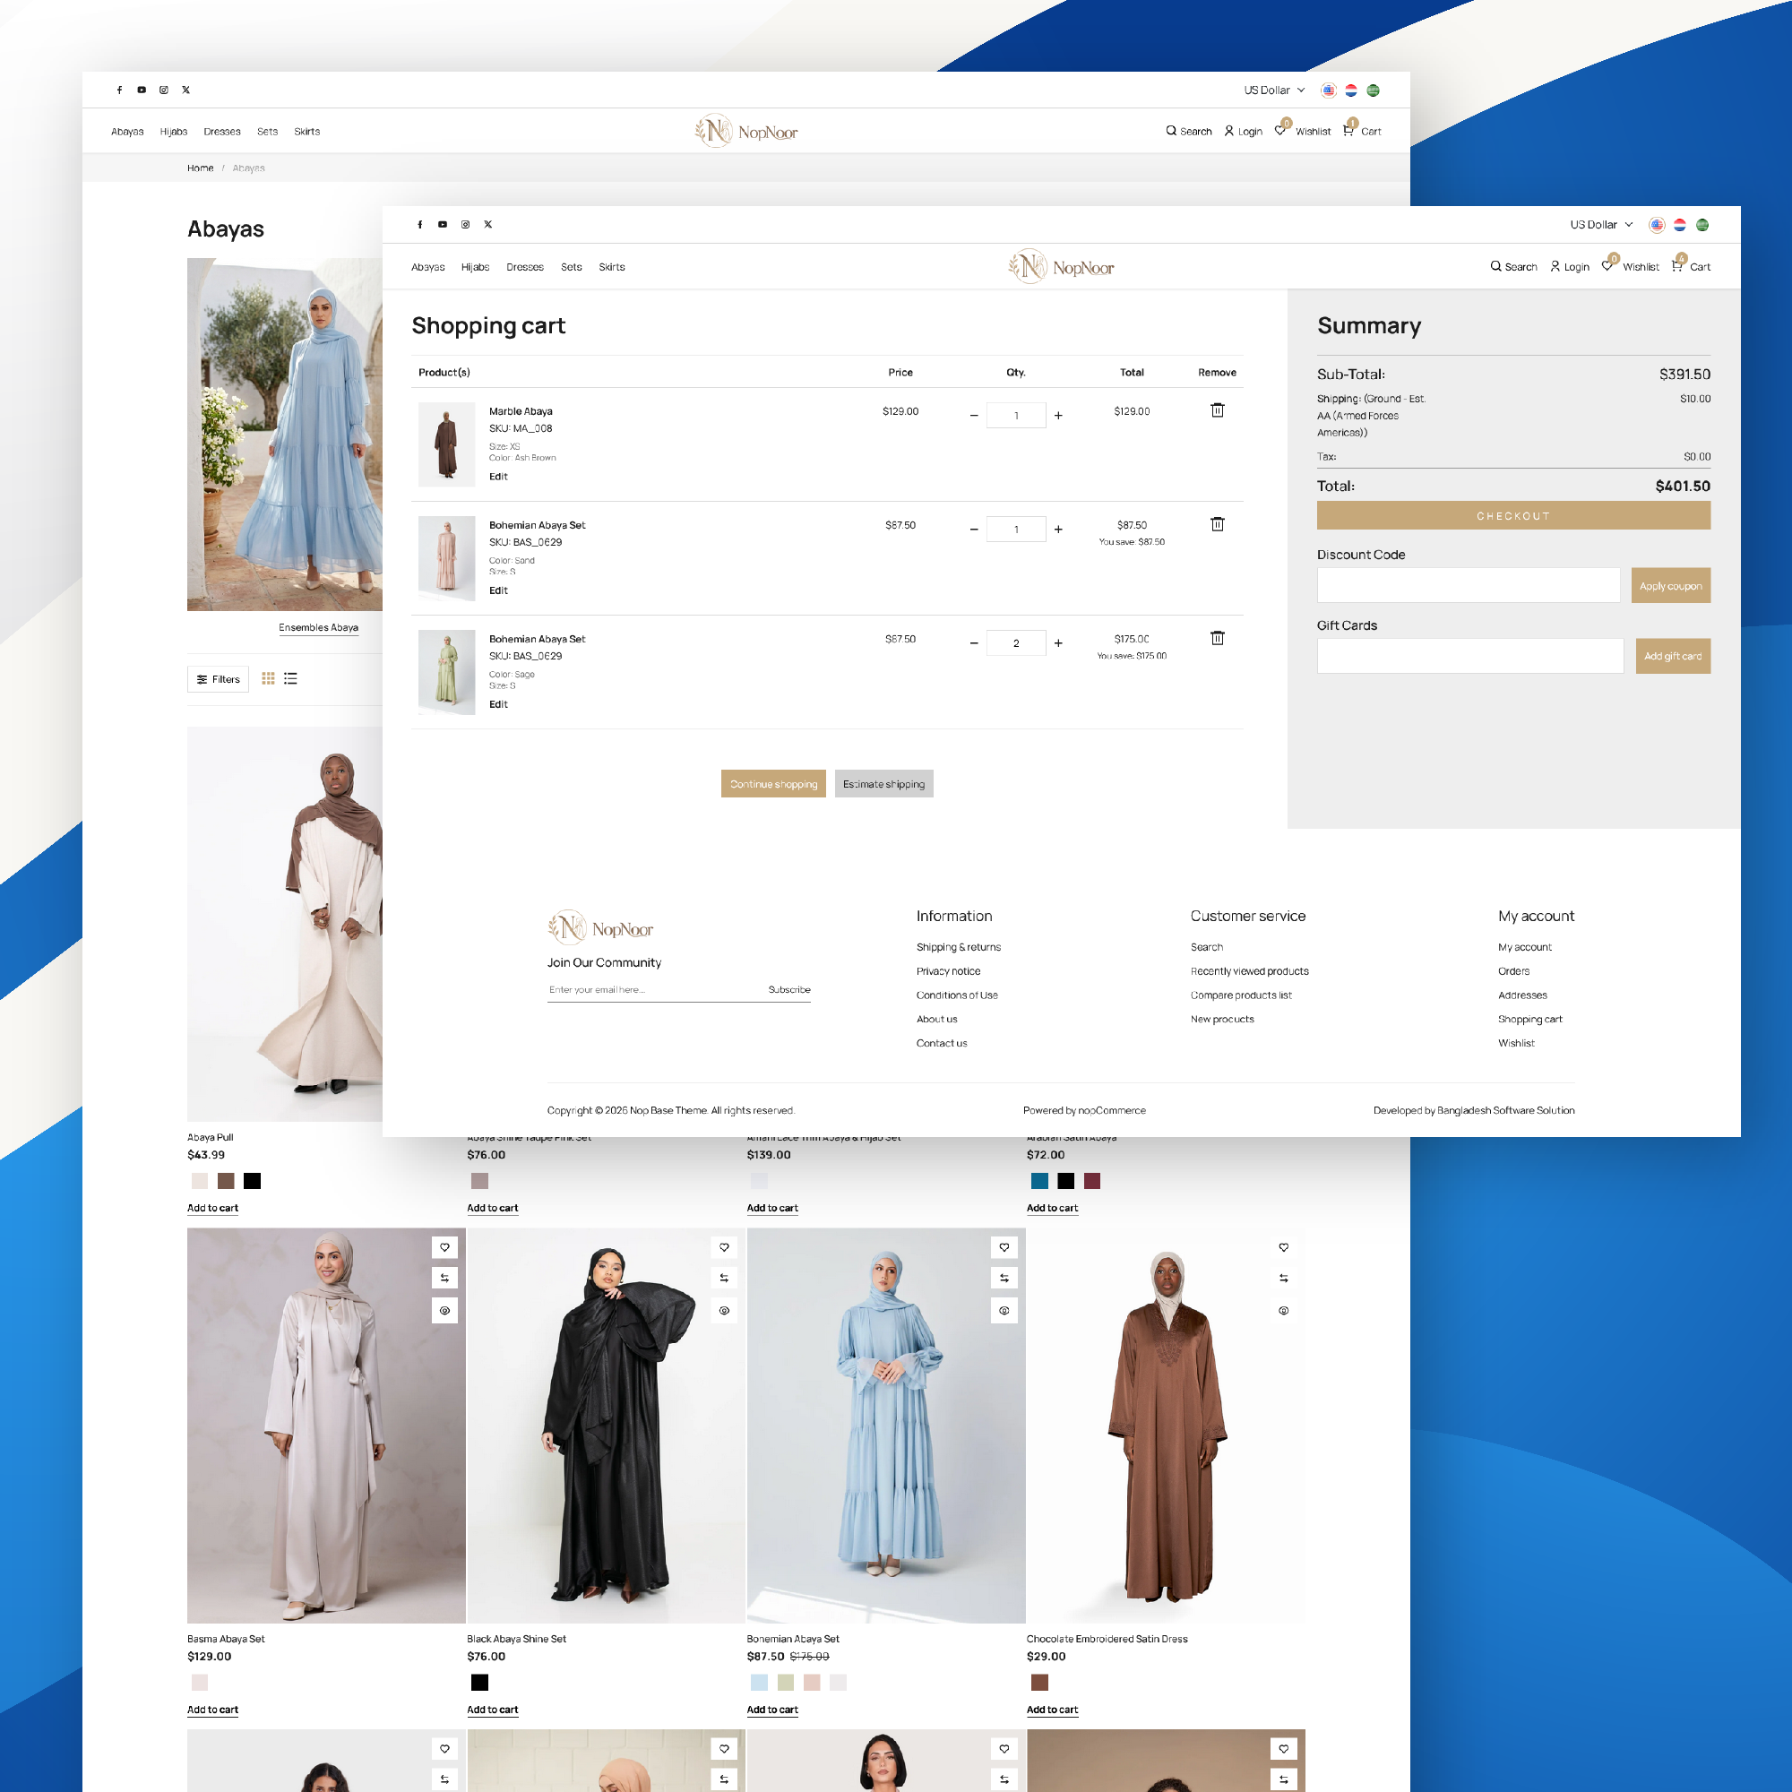Click X icon in Abayas page header

point(186,90)
